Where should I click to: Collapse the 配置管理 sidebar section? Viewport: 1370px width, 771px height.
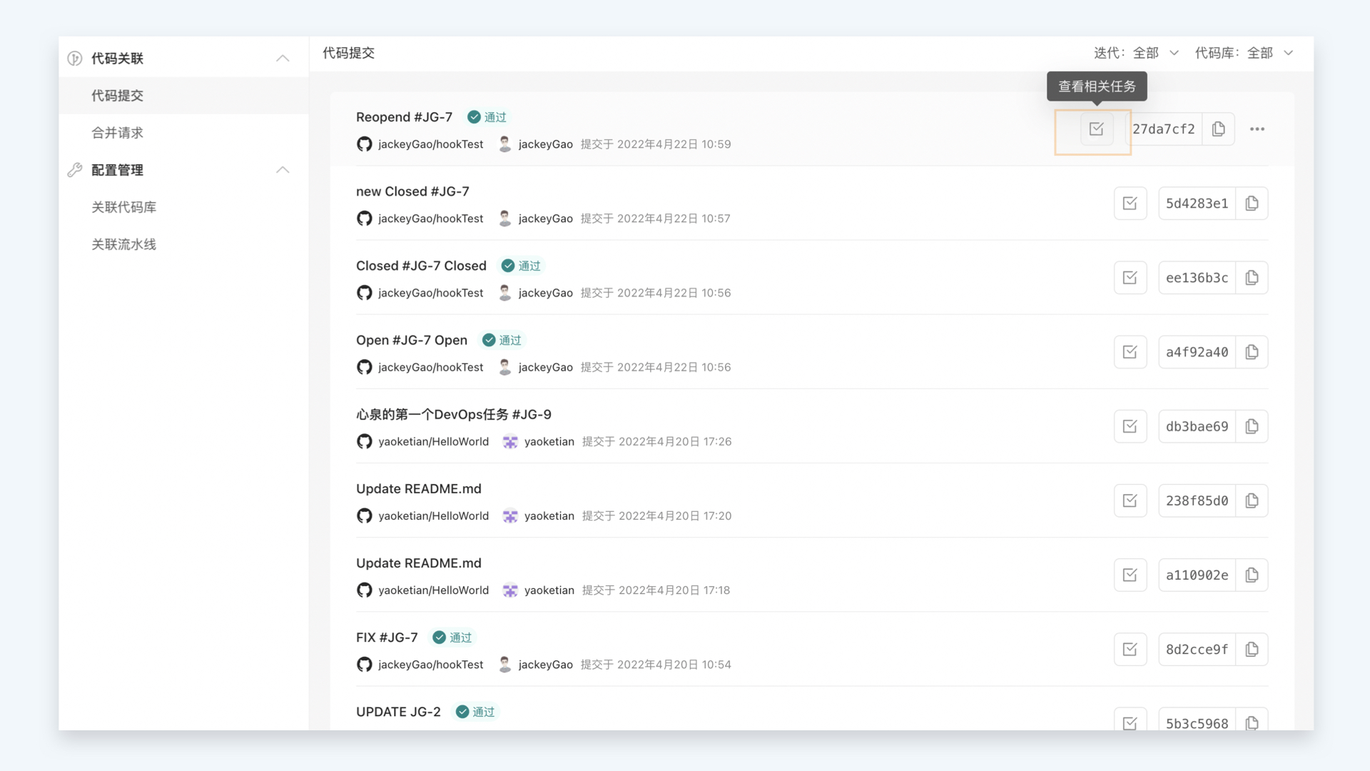(x=283, y=170)
